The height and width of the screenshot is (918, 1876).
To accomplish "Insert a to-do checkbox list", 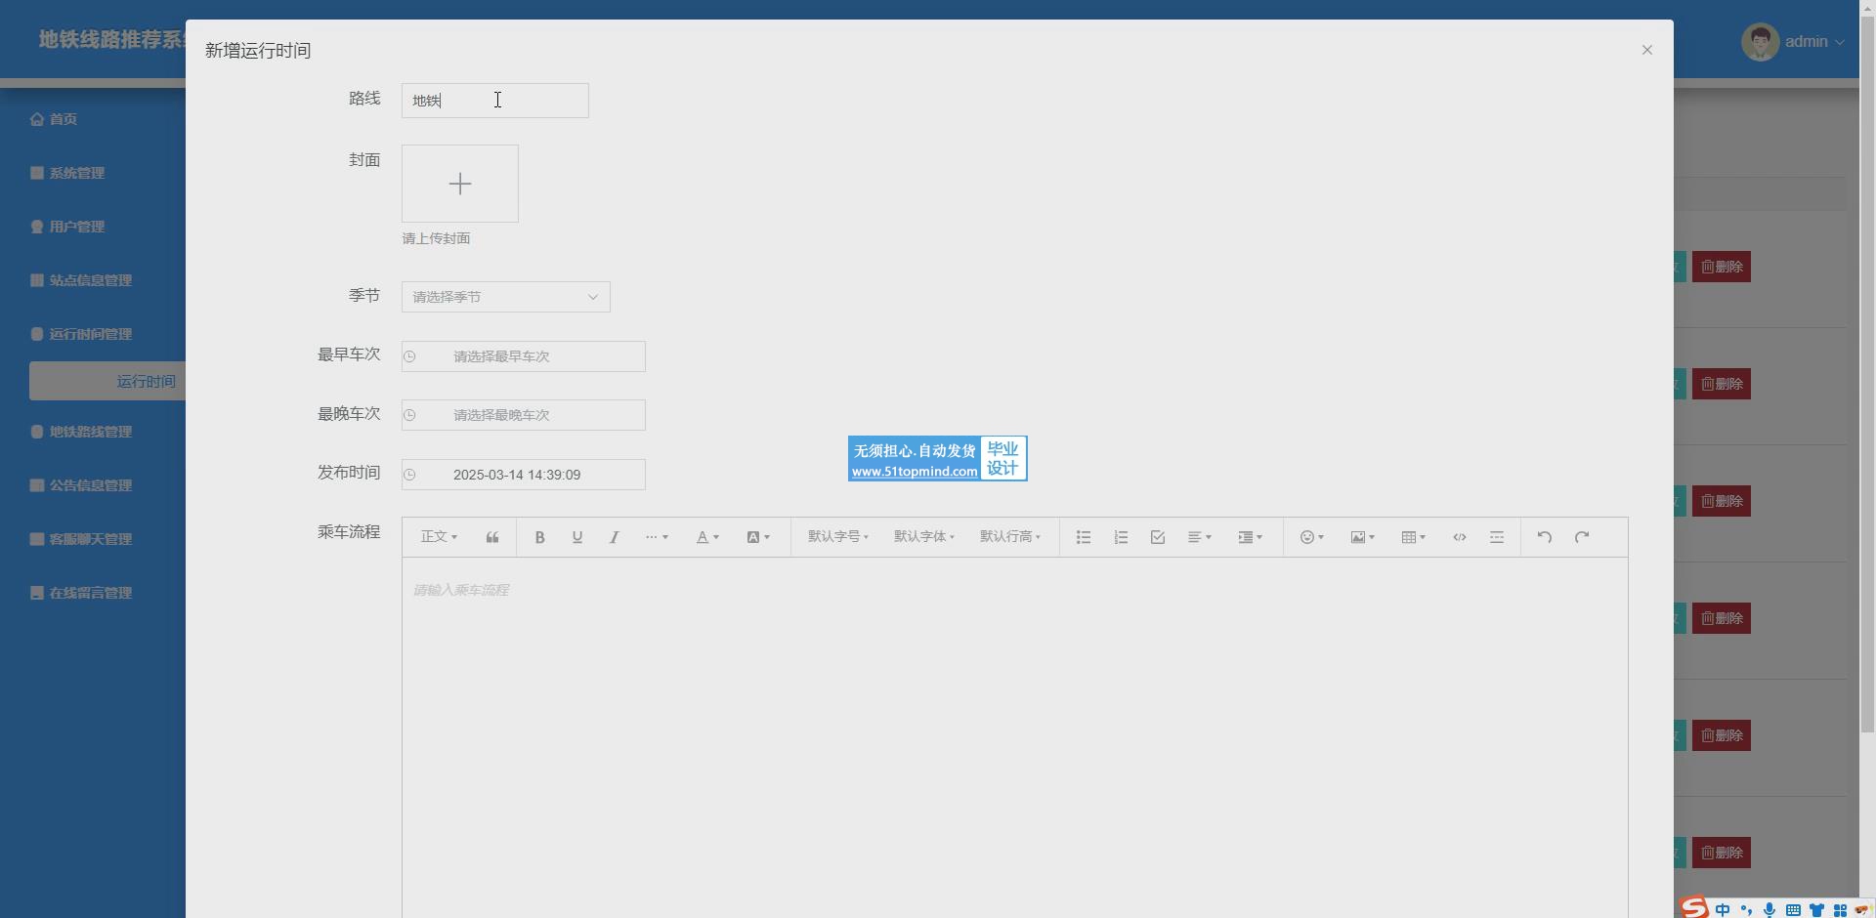I will point(1158,537).
